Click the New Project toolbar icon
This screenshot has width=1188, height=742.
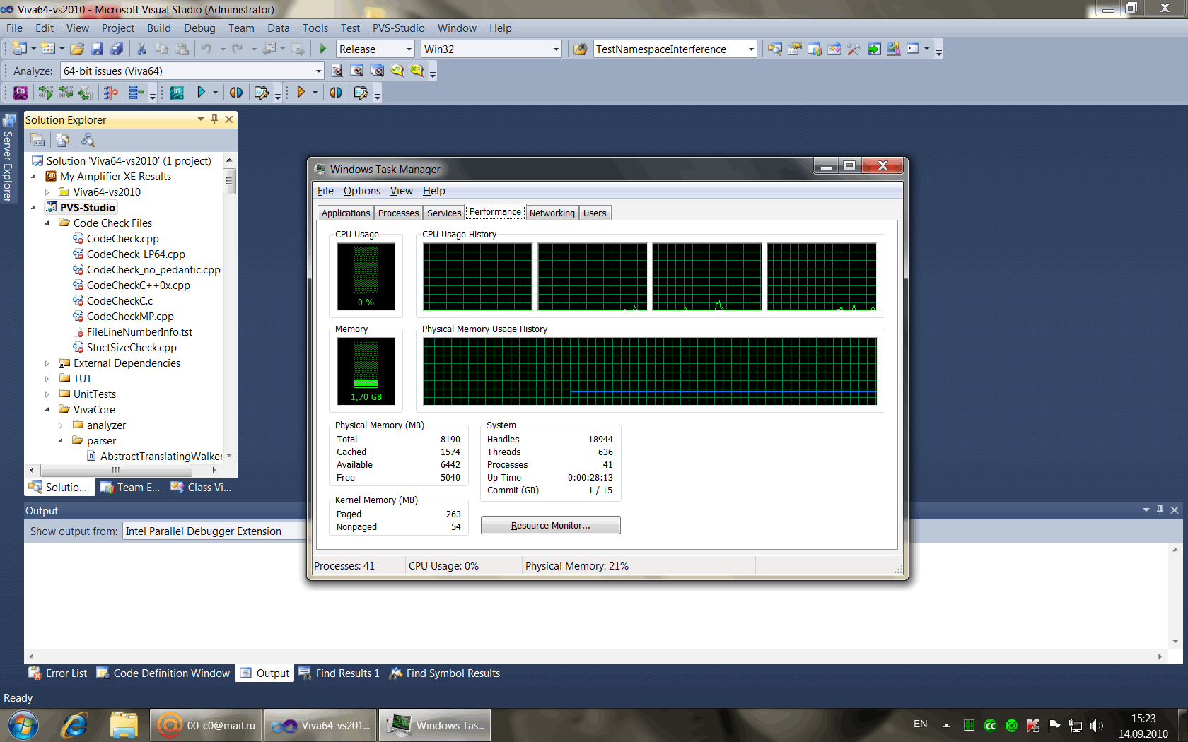[19, 49]
